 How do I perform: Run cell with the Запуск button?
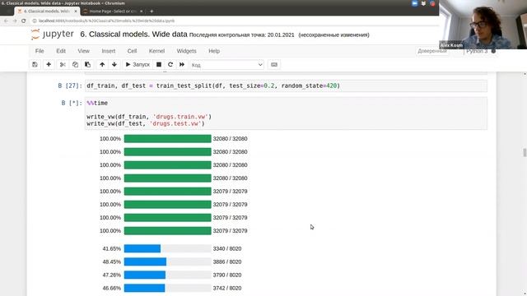pos(138,64)
